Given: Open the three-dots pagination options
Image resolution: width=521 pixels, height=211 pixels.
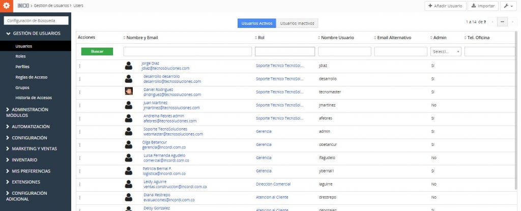Looking at the screenshot, I should (502, 22).
